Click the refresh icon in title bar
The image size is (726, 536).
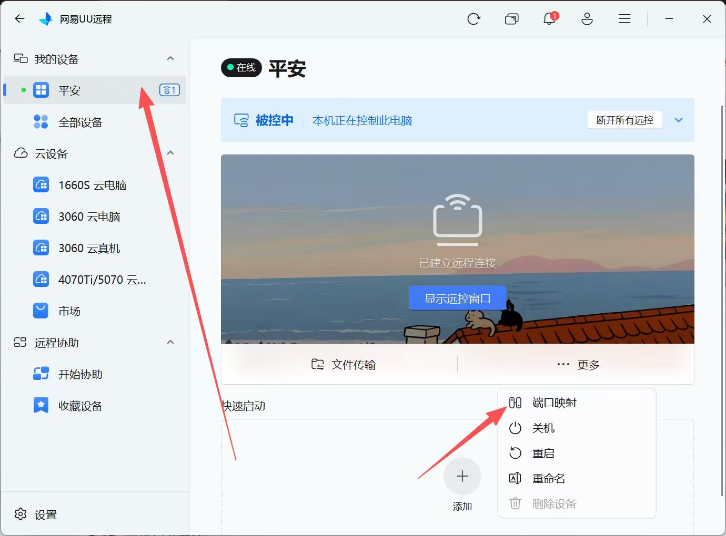(474, 19)
